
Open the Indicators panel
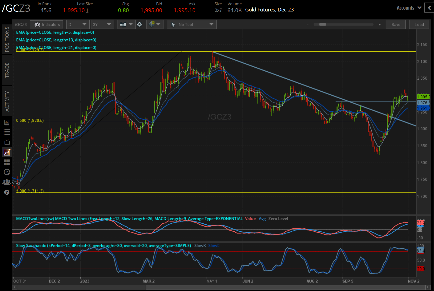47,24
